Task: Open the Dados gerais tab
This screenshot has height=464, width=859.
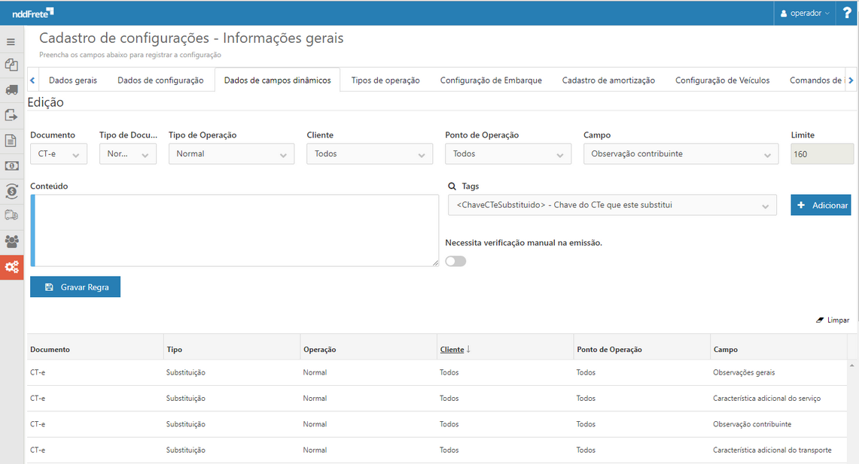Action: [72, 79]
